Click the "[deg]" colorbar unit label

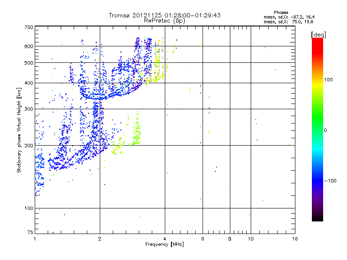tap(318, 35)
